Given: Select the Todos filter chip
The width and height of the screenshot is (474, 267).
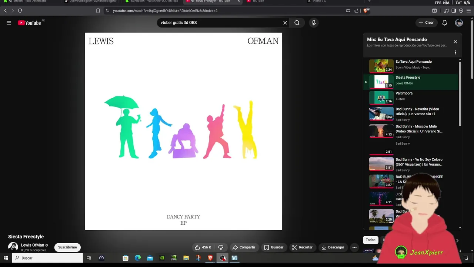Looking at the screenshot, I should point(371,240).
